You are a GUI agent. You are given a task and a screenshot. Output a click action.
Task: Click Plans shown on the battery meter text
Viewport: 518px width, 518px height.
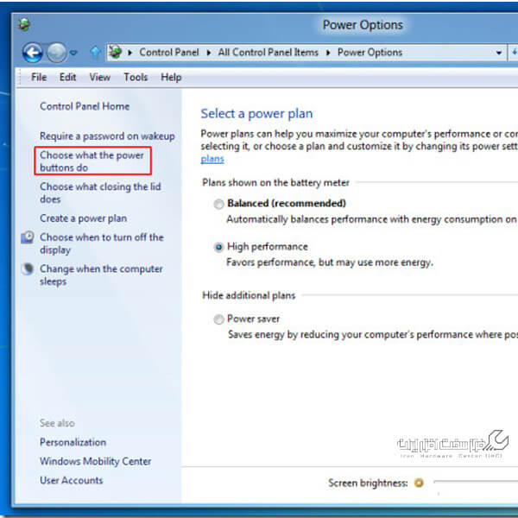tap(276, 183)
